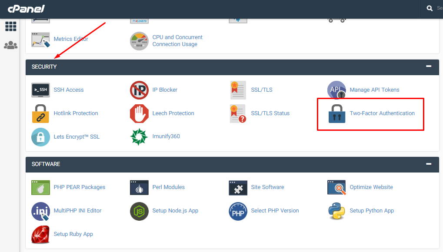Image resolution: width=443 pixels, height=252 pixels.
Task: Open the SSL/TLS link
Action: [262, 90]
